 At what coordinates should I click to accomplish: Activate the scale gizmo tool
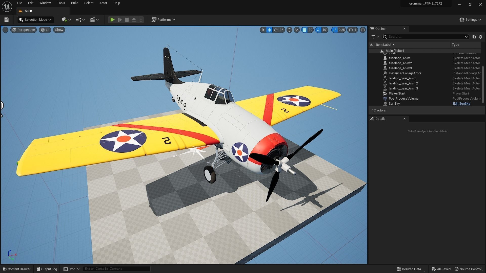pos(281,30)
